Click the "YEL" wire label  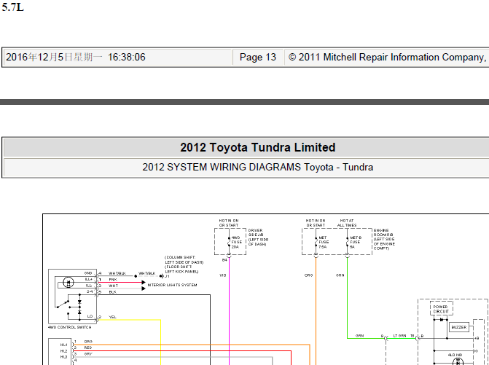point(112,317)
